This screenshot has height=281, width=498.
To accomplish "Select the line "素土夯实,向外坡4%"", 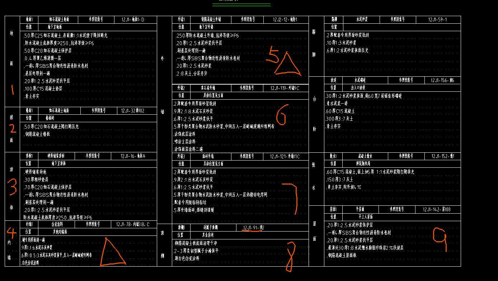I will (343, 187).
